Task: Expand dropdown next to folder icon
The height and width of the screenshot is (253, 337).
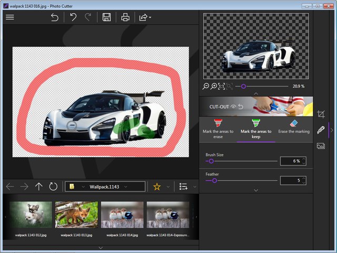Action: click(x=83, y=187)
